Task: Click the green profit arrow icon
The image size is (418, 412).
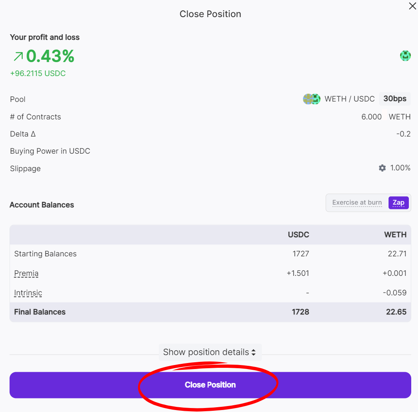Action: [18, 57]
